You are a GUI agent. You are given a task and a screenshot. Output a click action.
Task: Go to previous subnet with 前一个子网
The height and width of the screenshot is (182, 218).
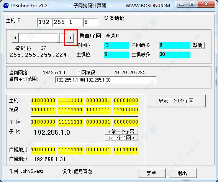[x=121, y=132]
